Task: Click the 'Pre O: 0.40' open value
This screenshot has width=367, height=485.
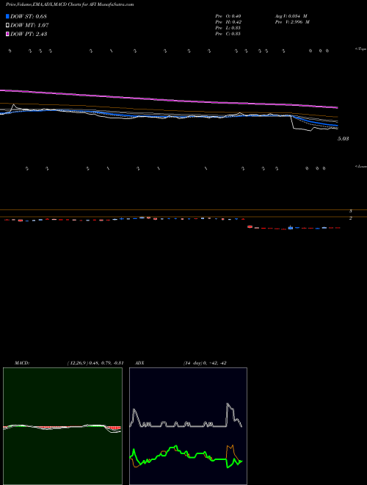Action: 228,15
